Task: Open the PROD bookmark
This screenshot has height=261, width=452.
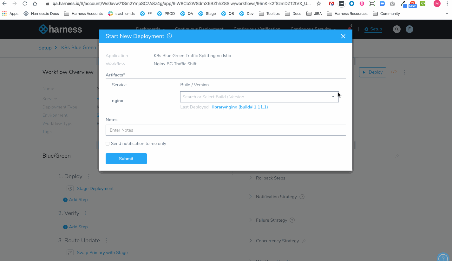Action: pos(166,14)
